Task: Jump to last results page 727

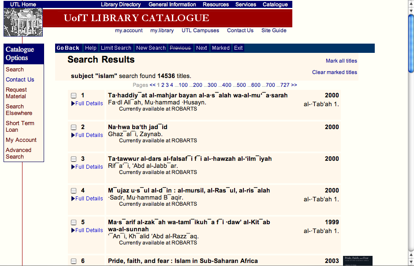Action: (285, 85)
